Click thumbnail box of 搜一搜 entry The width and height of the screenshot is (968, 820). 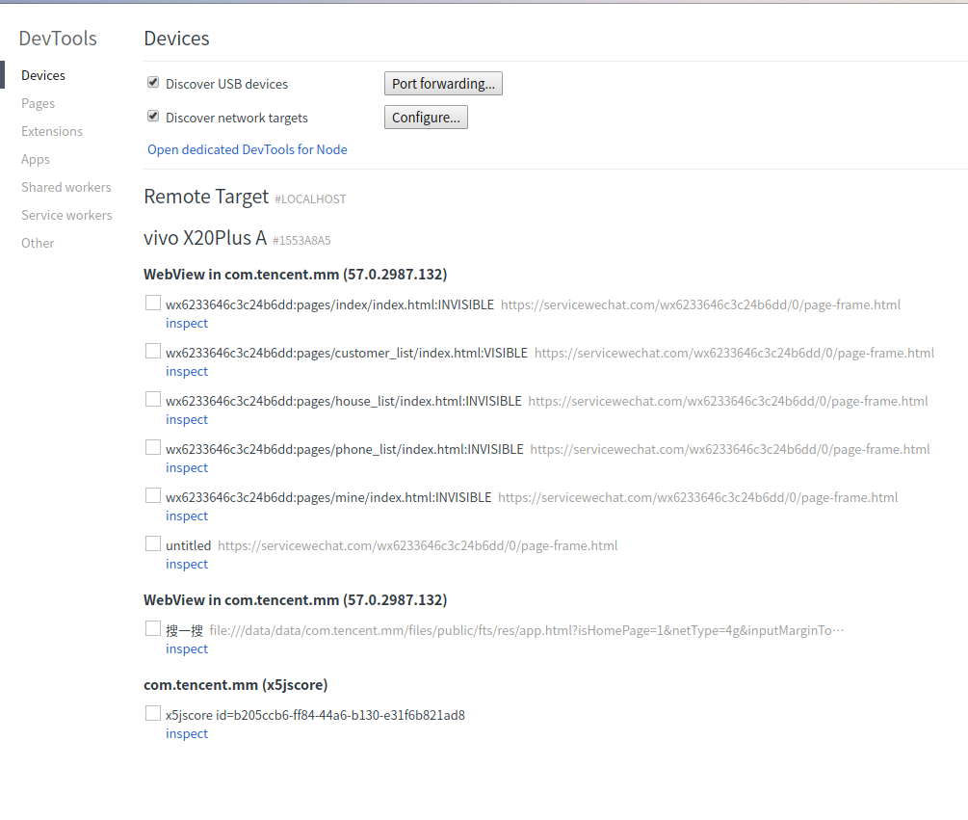(x=153, y=628)
